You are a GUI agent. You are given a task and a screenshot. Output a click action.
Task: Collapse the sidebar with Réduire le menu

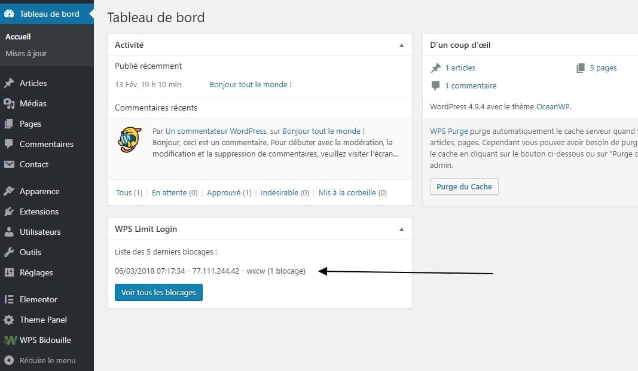pyautogui.click(x=40, y=360)
